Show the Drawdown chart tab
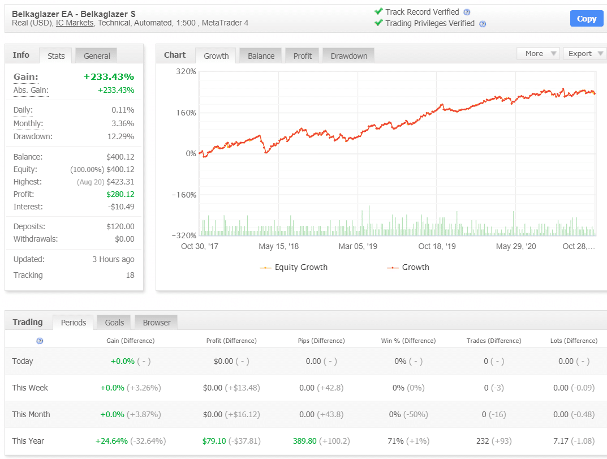 (x=348, y=56)
